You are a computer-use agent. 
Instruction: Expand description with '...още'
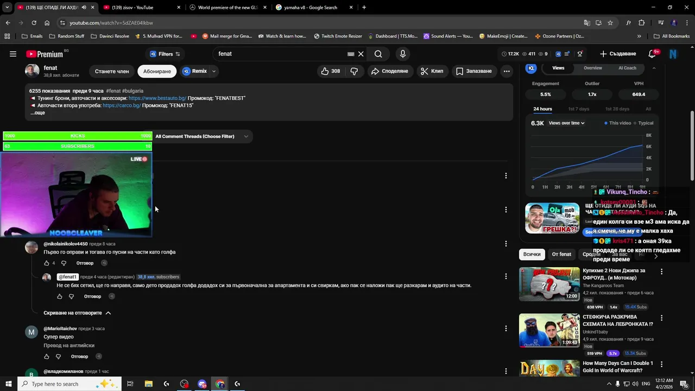tap(37, 112)
